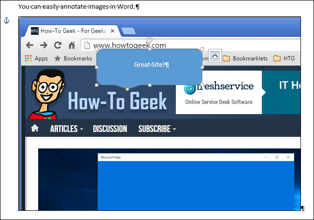Click the Great Site! callout text
Viewport: 314px width, 220px height.
[x=151, y=64]
